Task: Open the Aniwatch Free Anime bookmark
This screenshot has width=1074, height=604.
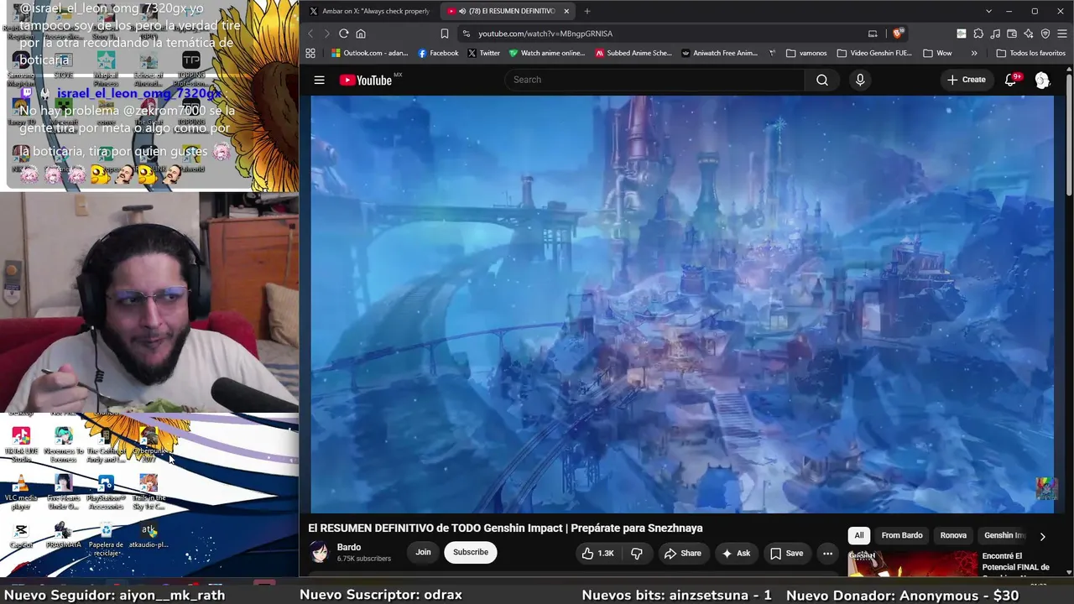Action: point(720,53)
